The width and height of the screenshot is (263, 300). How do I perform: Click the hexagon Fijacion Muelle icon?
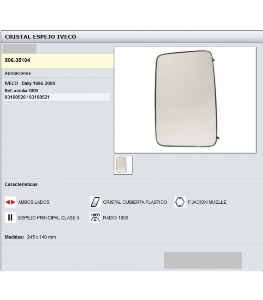(x=180, y=202)
